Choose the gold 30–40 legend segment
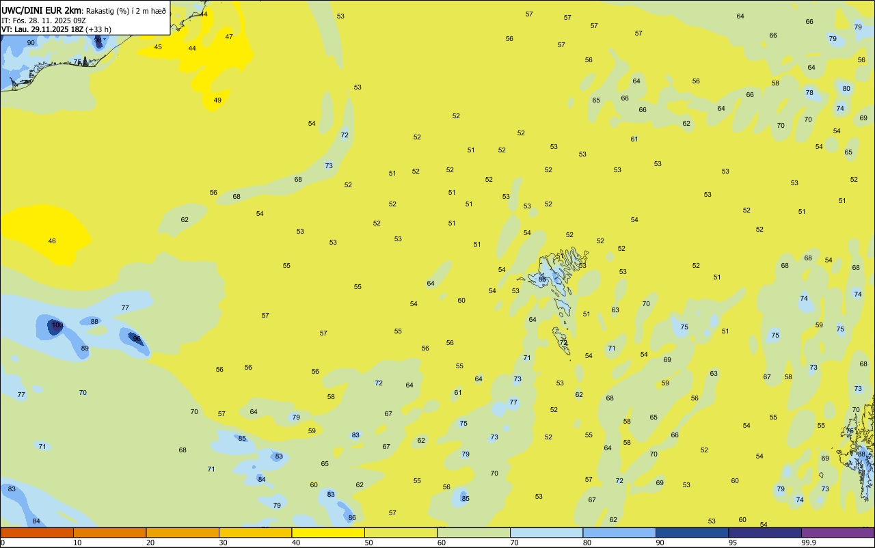Screen dimensions: 875x548 (255, 532)
